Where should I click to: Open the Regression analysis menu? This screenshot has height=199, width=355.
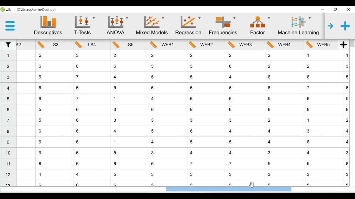point(189,26)
